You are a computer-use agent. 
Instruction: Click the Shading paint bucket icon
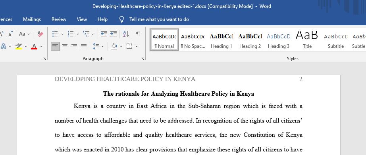[114, 47]
